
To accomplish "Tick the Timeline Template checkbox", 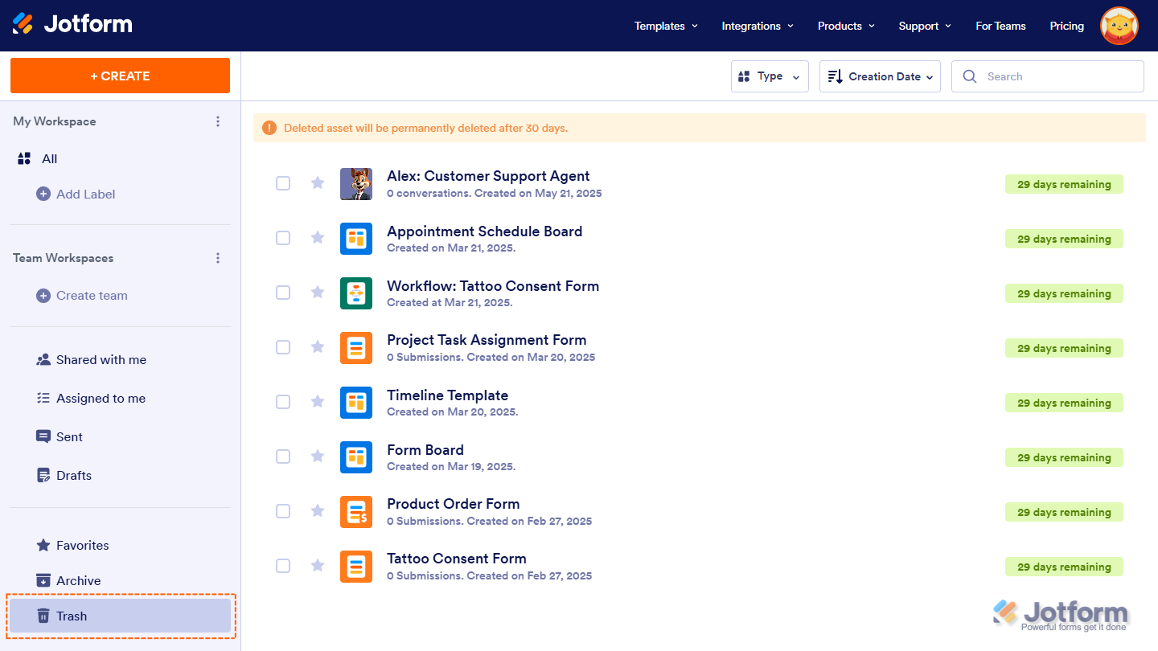I will point(283,402).
